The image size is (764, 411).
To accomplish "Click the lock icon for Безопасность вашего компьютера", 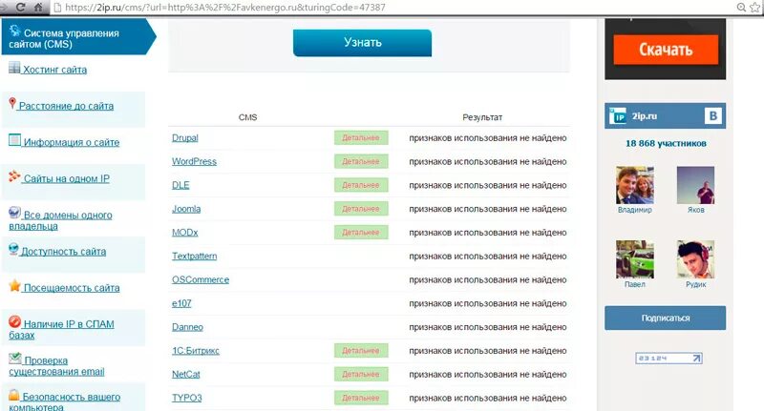I will coord(14,395).
